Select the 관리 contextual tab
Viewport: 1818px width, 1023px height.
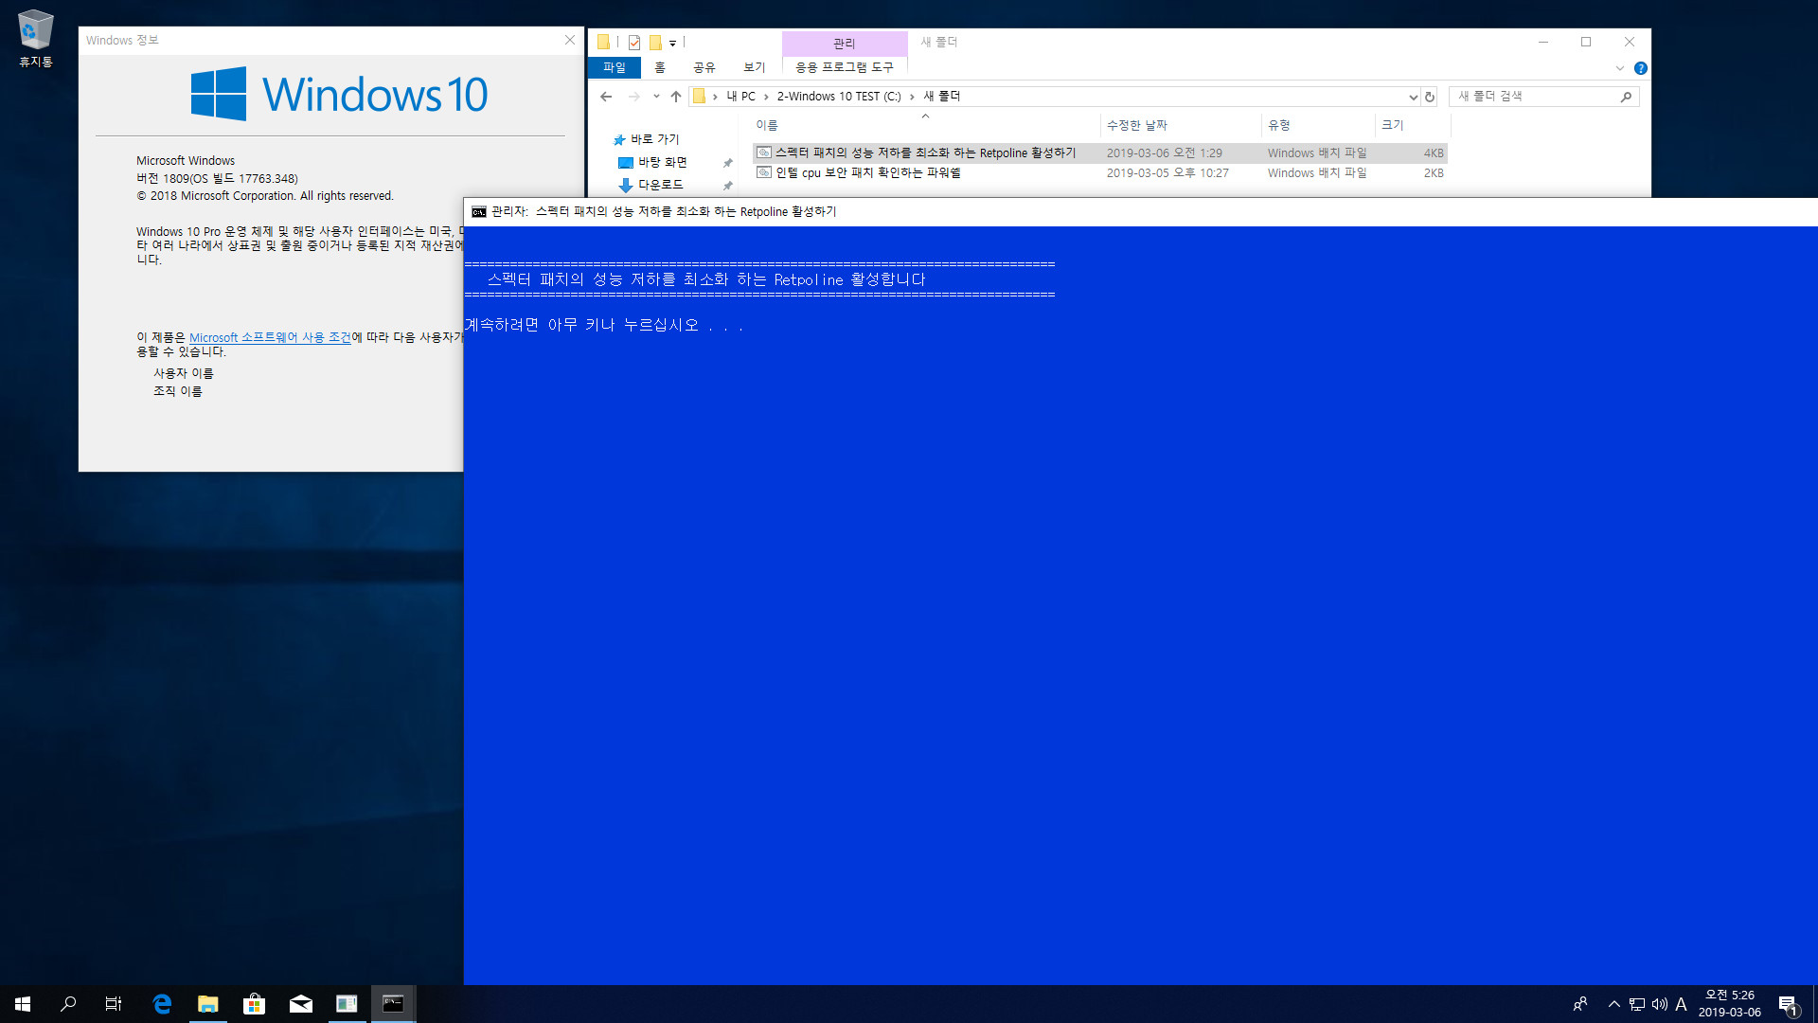(845, 44)
